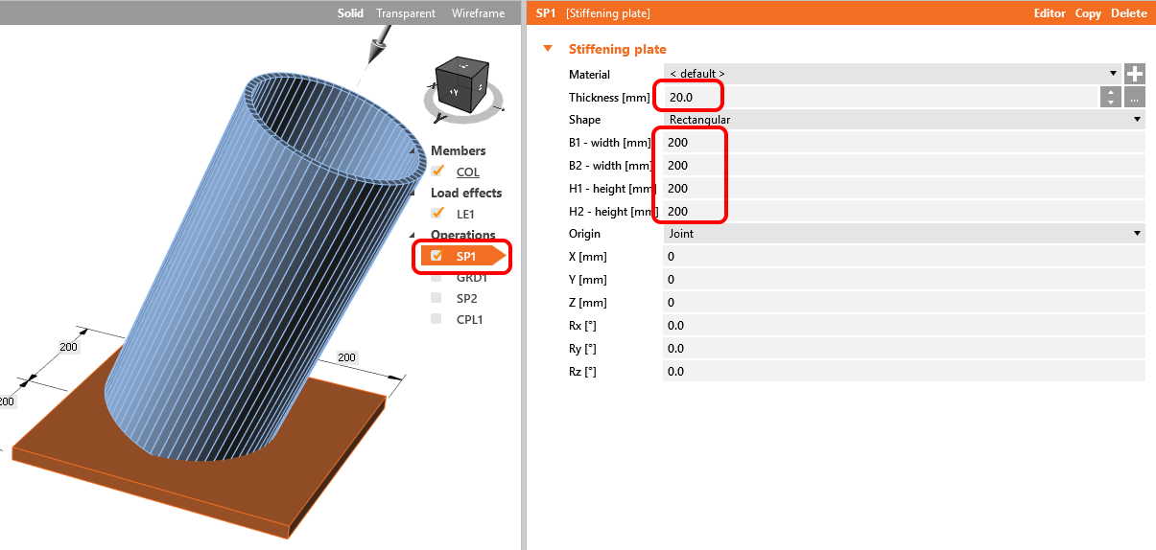Screen dimensions: 1156x550
Task: Click the SP1 title in orange header
Action: point(545,13)
